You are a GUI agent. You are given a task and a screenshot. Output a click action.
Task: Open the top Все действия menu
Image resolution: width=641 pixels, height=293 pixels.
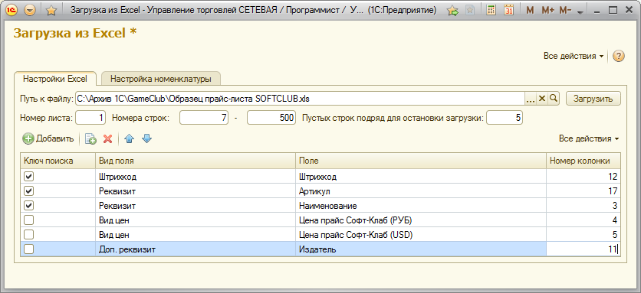coord(573,57)
